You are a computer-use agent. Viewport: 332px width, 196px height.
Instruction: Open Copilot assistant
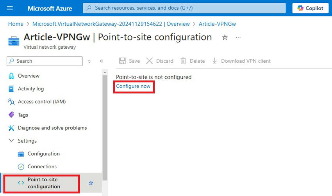311,8
